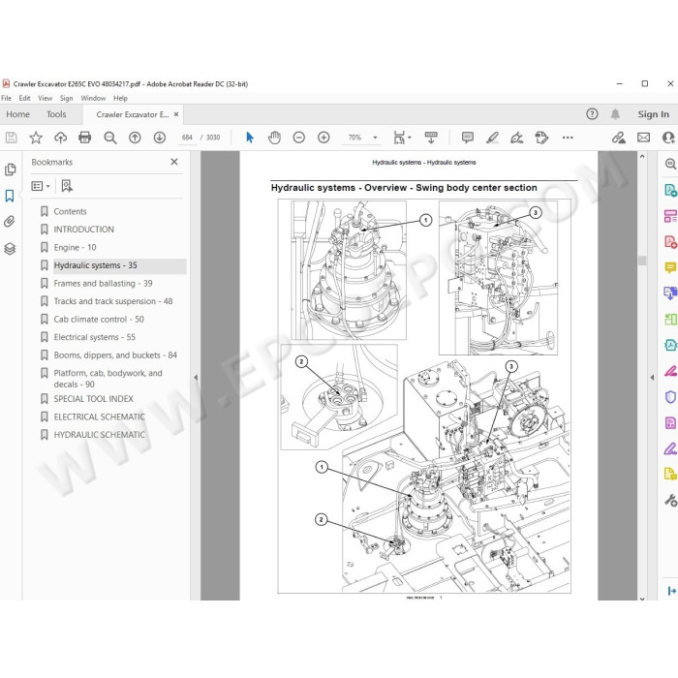
Task: Click the Save file icon
Action: coord(11,138)
